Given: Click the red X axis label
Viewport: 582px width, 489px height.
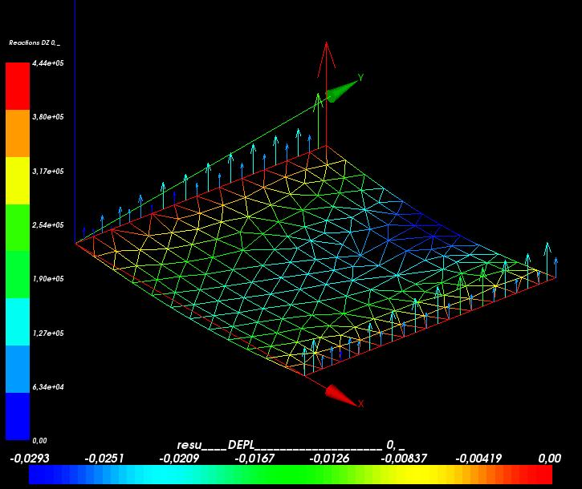Looking at the screenshot, I should tap(361, 403).
